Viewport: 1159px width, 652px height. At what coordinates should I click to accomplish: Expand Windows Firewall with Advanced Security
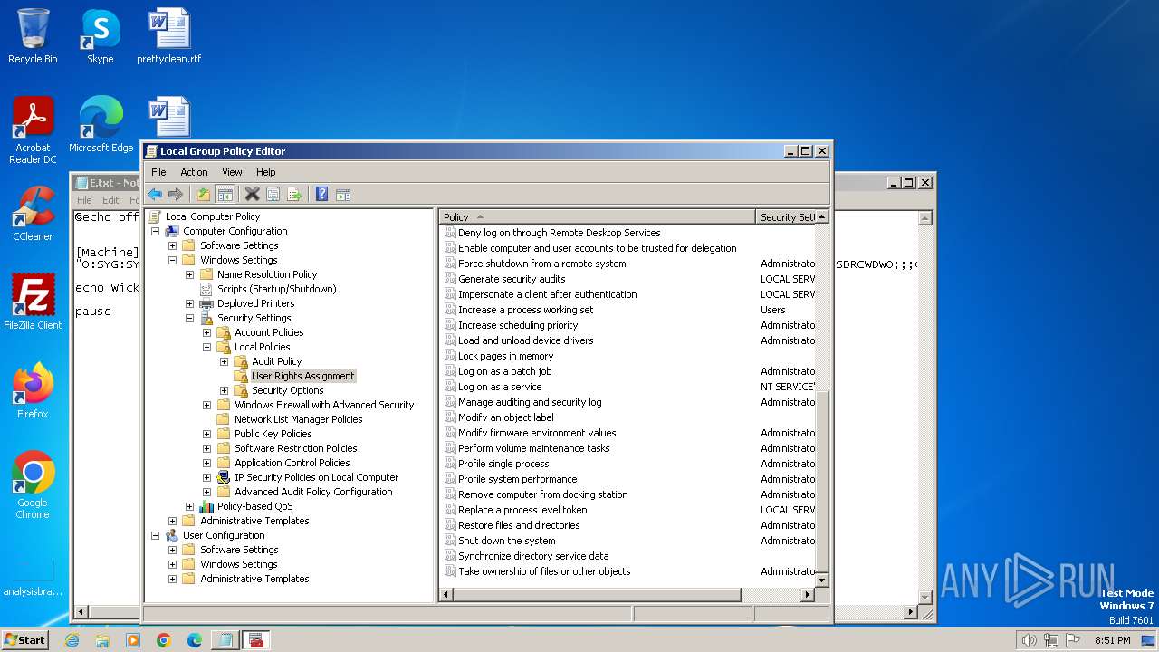point(206,405)
